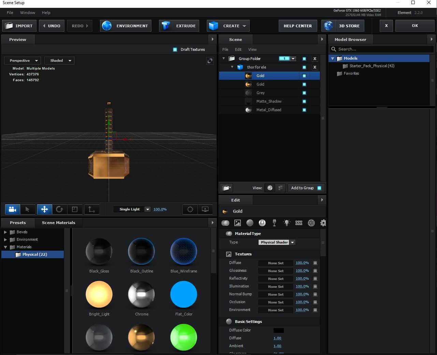Click the new group folder icon

tap(226, 188)
